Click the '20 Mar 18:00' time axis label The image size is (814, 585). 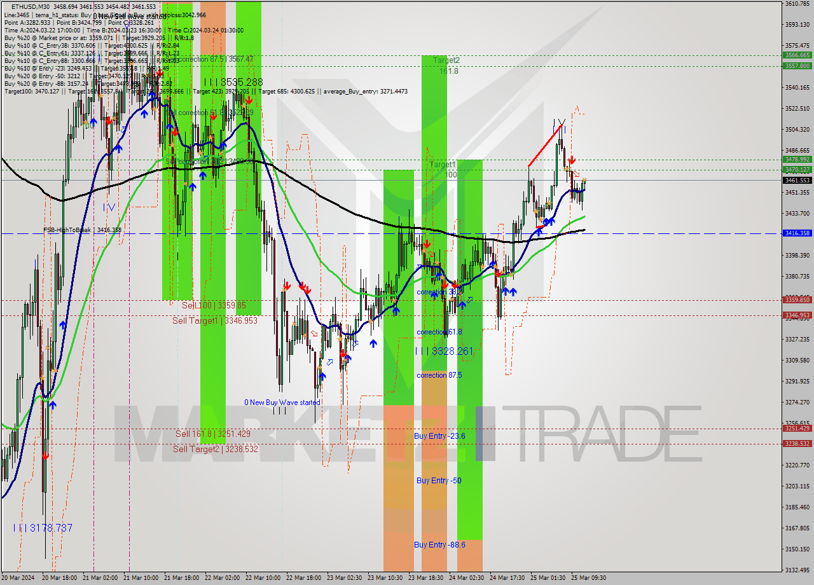[x=60, y=578]
